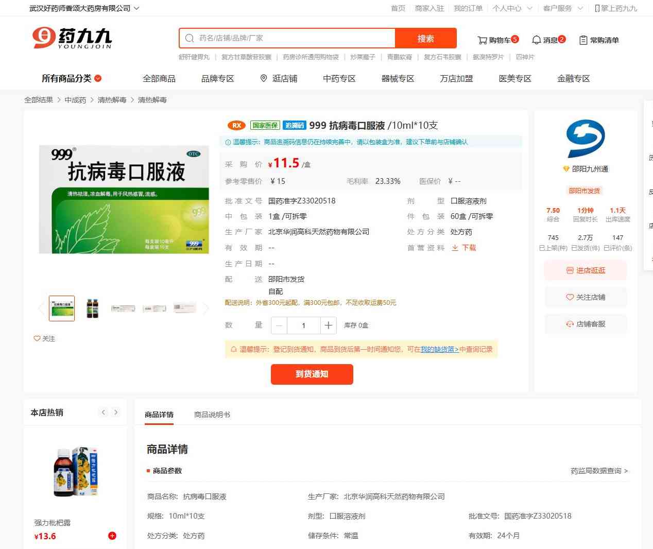Viewport: 653px width, 549px height.
Task: Click the orange 搜索 search button
Action: coord(425,39)
